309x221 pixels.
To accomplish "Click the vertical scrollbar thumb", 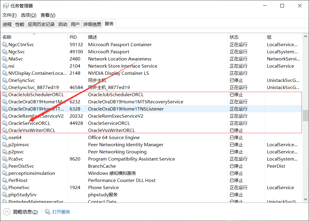I will pos(305,116).
